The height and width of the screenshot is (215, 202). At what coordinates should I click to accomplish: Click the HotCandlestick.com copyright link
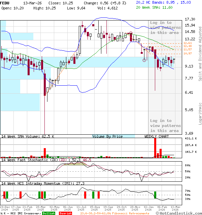(179, 213)
